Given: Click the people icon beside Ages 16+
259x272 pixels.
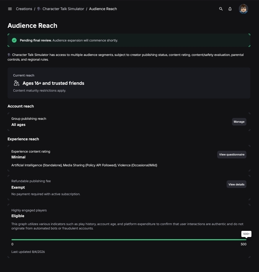Looking at the screenshot, I should tap(17, 83).
